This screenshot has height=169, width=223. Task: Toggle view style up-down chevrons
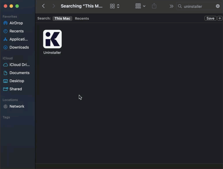coord(118,6)
